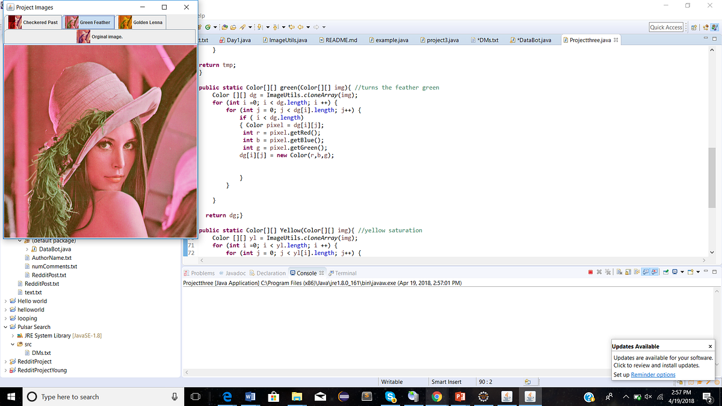Clear the Console output

(x=619, y=272)
